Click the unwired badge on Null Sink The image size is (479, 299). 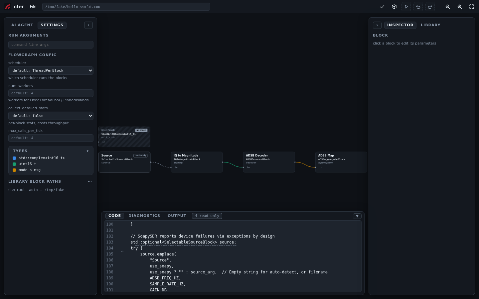(141, 130)
